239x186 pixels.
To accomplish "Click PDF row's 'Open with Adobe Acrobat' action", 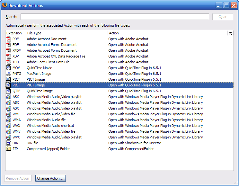I will [128, 39].
